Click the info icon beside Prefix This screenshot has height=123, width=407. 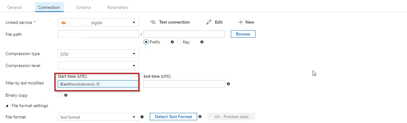point(172,42)
